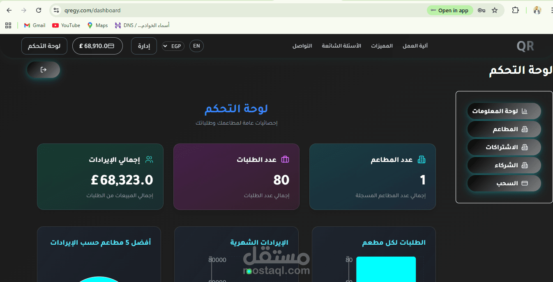Click the data point on monthly revenue chart
The width and height of the screenshot is (553, 282).
point(249,271)
